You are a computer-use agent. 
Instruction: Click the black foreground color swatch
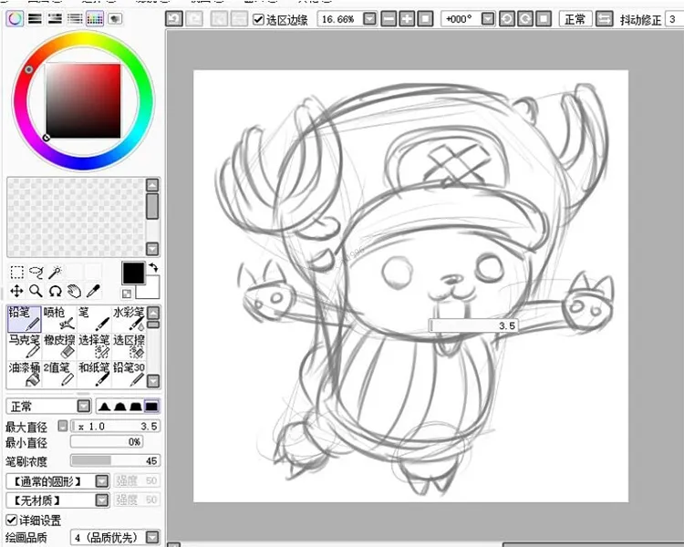[133, 273]
